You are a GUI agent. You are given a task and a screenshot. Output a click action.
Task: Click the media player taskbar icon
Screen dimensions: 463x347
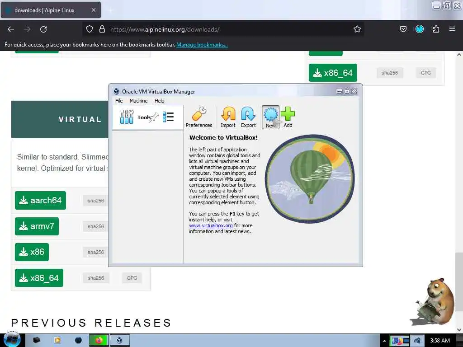[x=57, y=340]
